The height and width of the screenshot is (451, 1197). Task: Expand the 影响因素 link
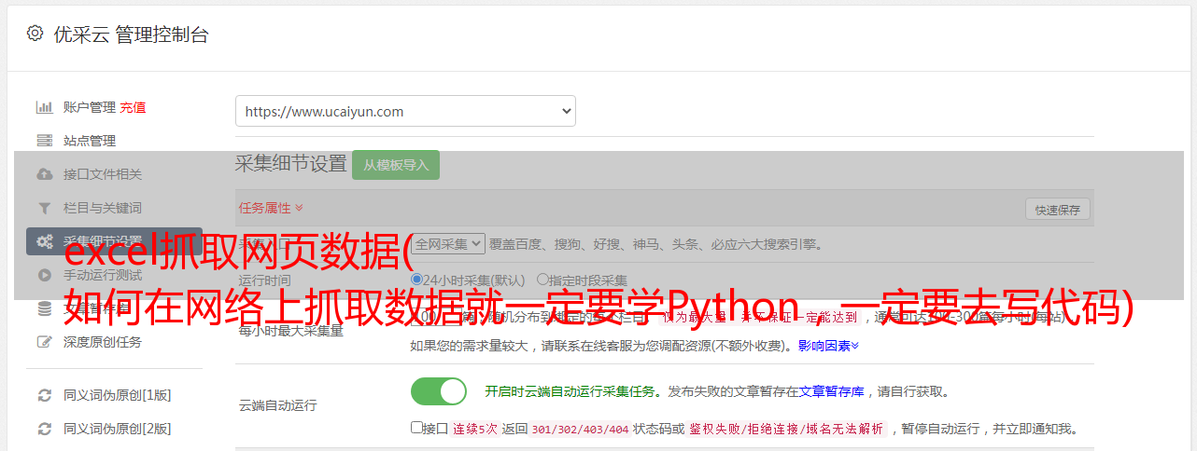tap(828, 346)
